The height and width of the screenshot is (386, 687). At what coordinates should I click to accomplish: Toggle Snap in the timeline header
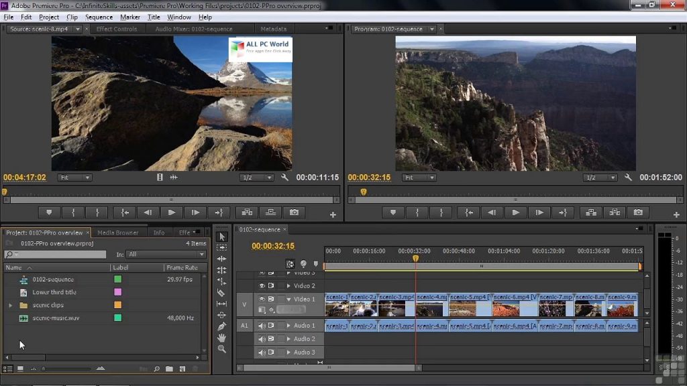(290, 264)
